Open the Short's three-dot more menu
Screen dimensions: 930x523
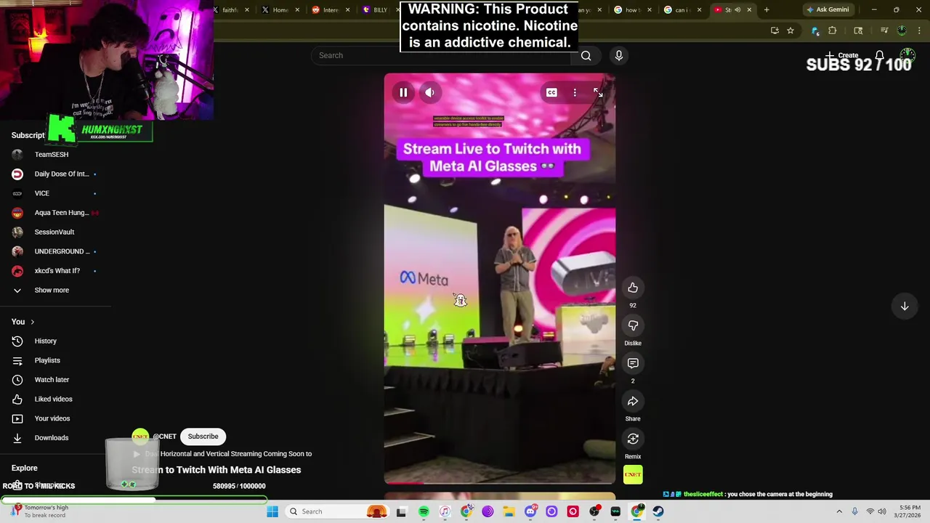(x=575, y=92)
